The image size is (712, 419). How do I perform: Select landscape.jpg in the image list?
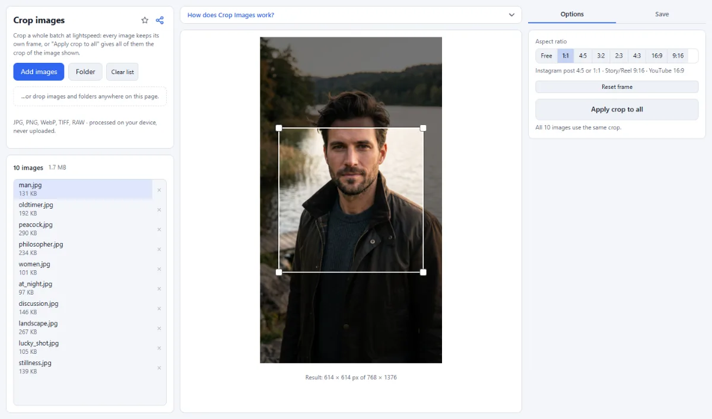(x=83, y=327)
